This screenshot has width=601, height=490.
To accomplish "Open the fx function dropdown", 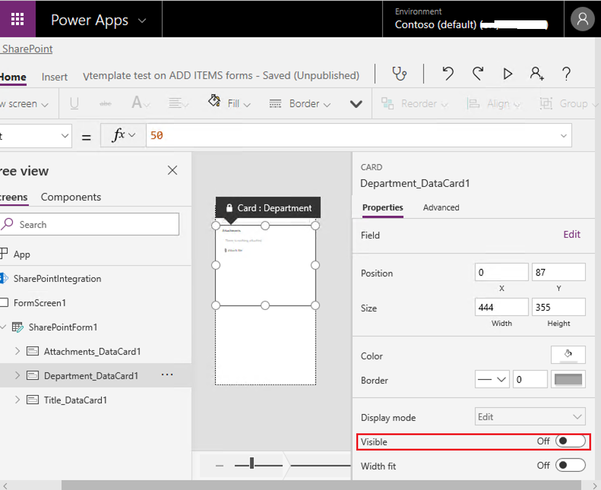I will click(x=123, y=135).
